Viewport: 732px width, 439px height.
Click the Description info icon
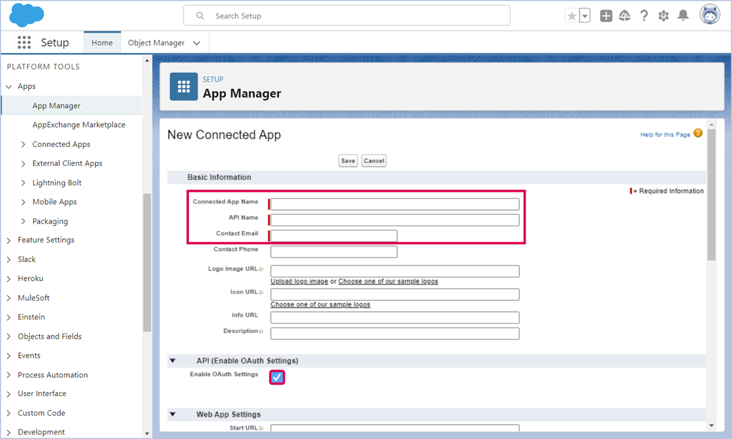tap(261, 331)
